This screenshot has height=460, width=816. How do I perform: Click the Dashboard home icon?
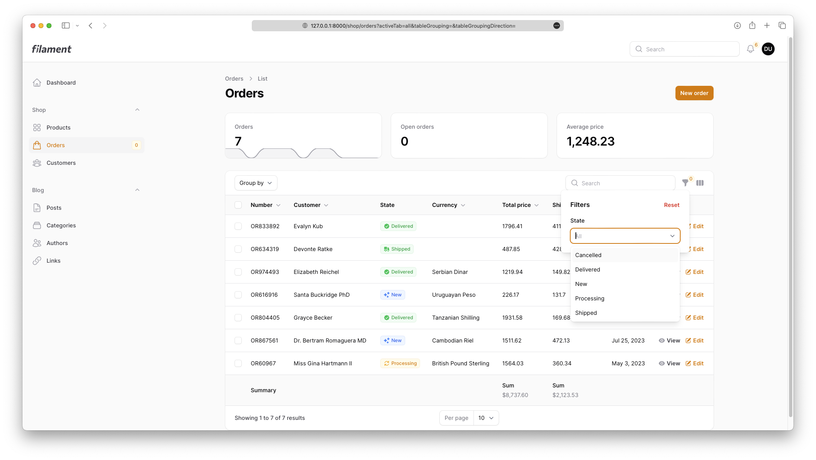[37, 83]
